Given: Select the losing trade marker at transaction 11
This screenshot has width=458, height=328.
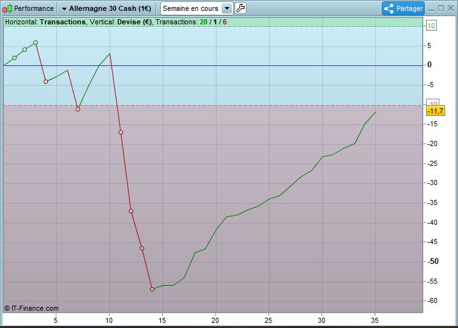Looking at the screenshot, I should pos(120,133).
